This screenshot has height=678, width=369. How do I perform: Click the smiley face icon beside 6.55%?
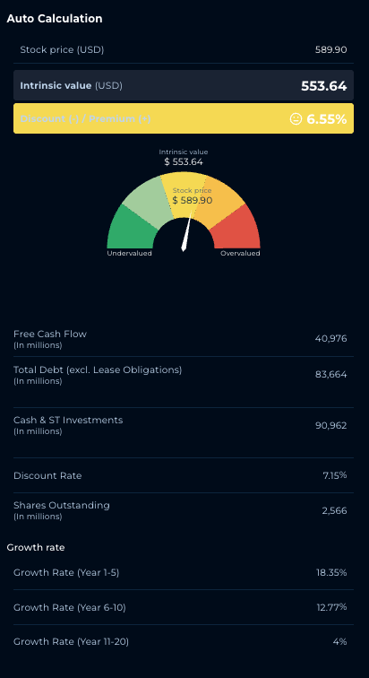tap(296, 118)
